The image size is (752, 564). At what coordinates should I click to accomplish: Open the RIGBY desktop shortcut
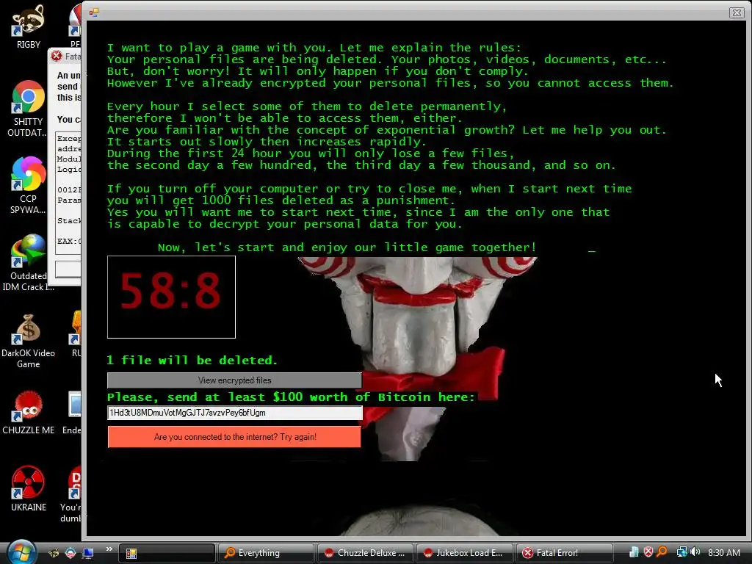tap(29, 26)
